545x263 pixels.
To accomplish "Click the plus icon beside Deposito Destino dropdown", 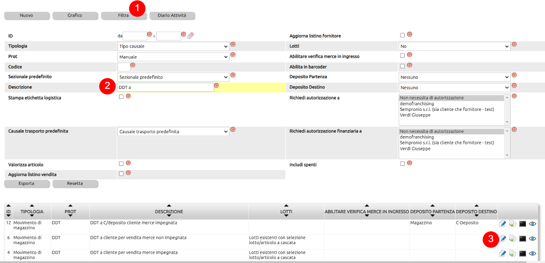I will (514, 86).
